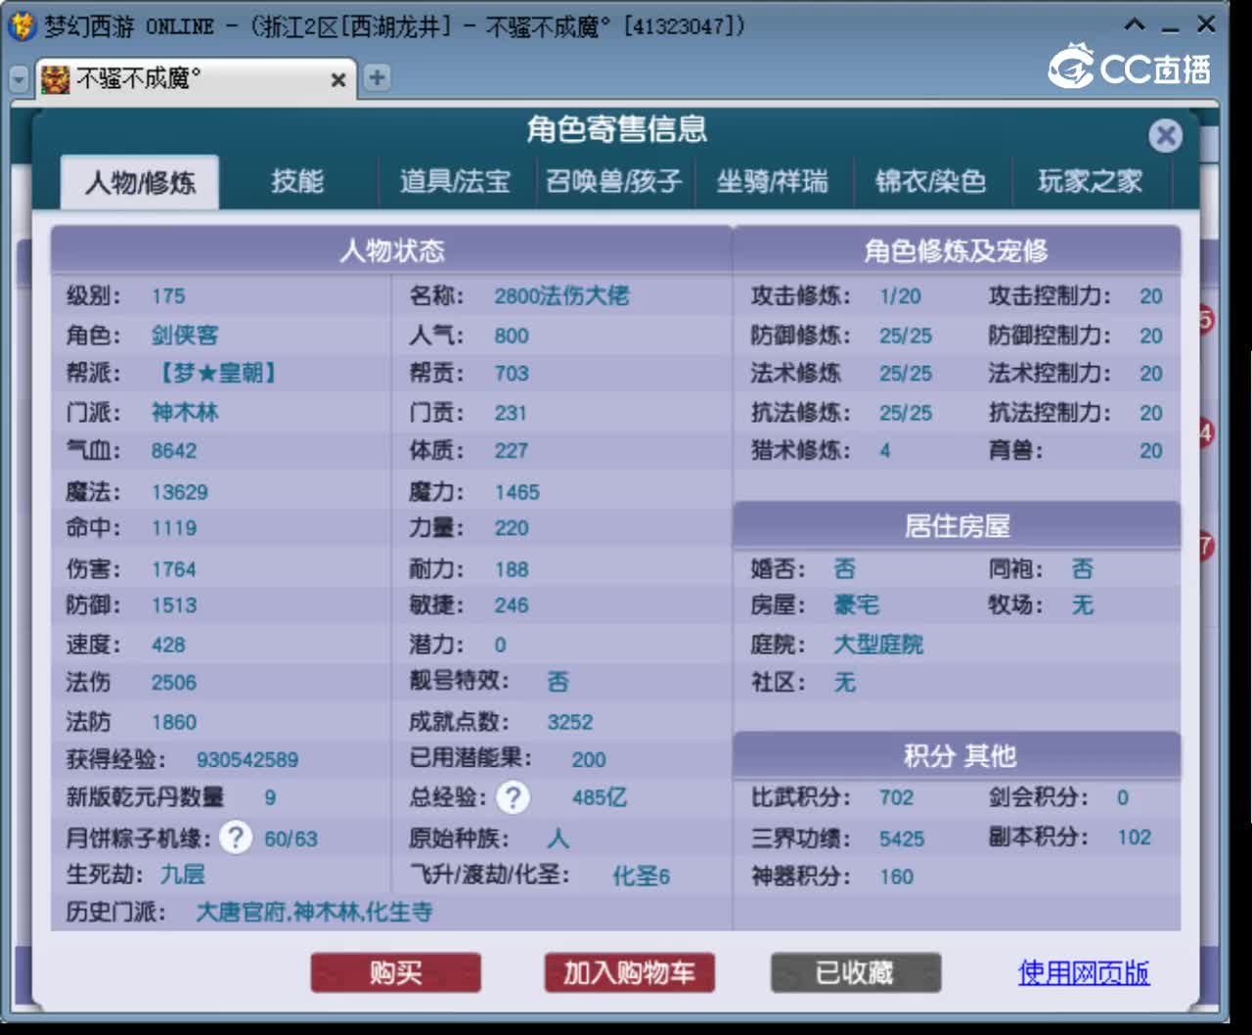Click the 积分 其他 section header

coord(957,755)
